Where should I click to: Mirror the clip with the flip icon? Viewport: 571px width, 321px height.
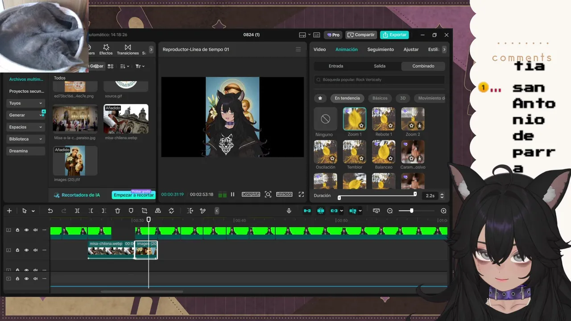click(158, 211)
